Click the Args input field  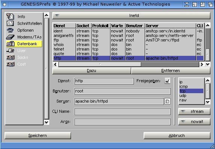(x=122, y=121)
